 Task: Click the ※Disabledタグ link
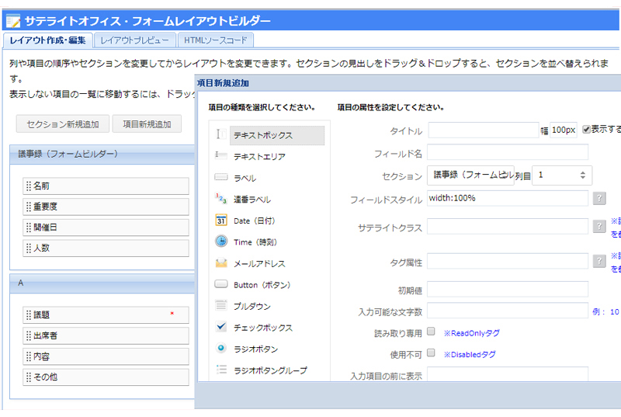[470, 354]
